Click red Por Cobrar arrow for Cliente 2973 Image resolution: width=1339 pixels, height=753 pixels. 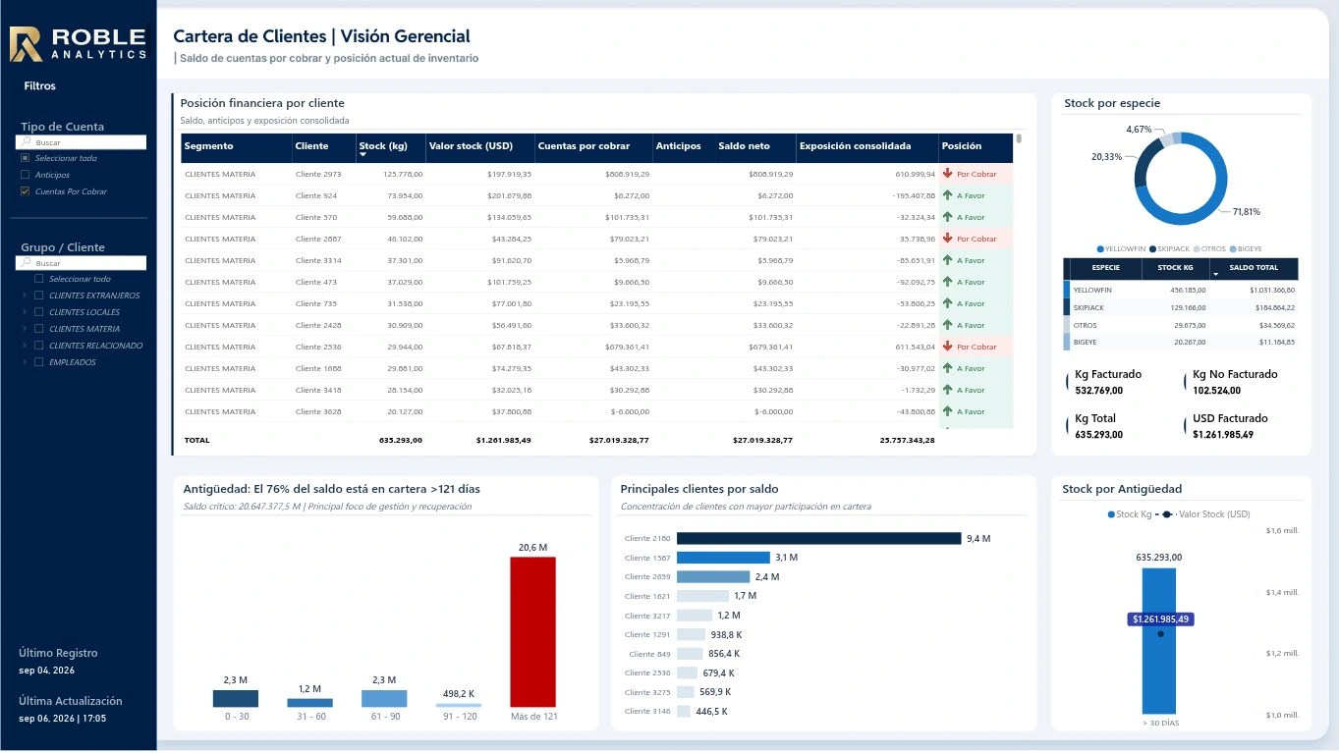(x=948, y=174)
